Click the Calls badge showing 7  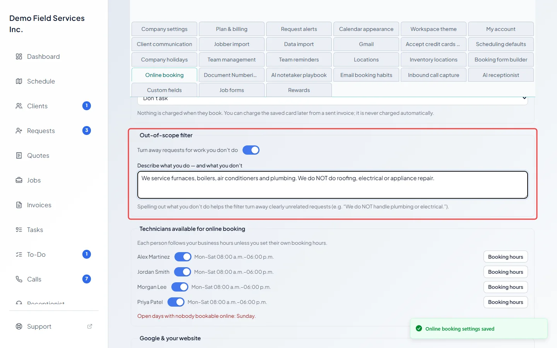click(x=87, y=279)
